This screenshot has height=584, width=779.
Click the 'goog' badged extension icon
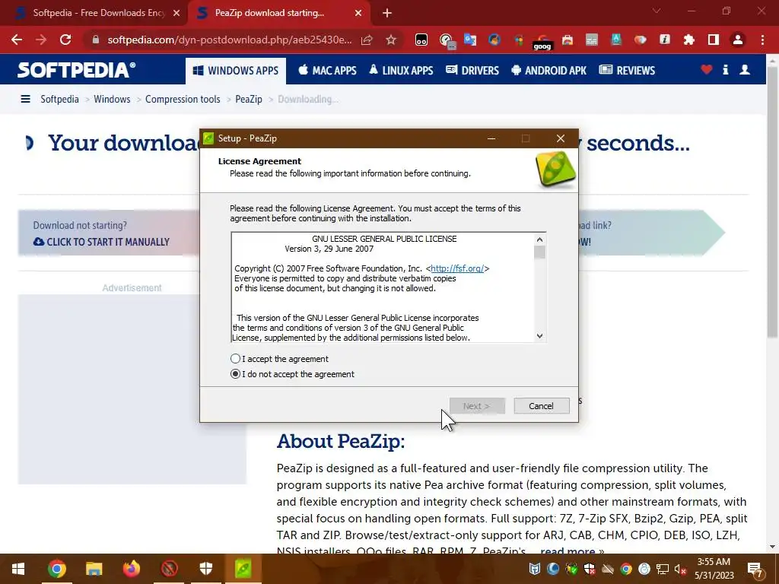[x=542, y=41]
